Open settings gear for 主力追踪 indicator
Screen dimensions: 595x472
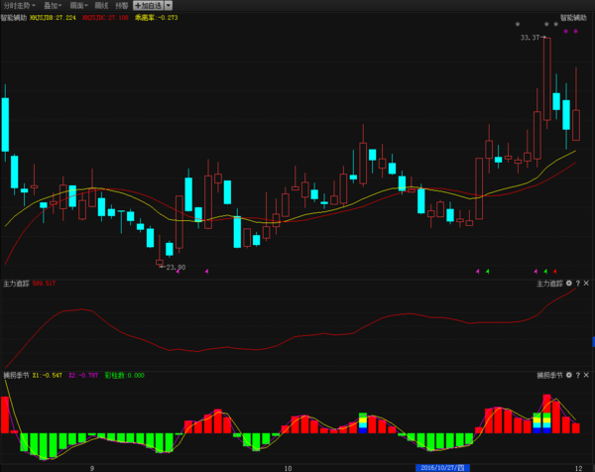tap(569, 284)
